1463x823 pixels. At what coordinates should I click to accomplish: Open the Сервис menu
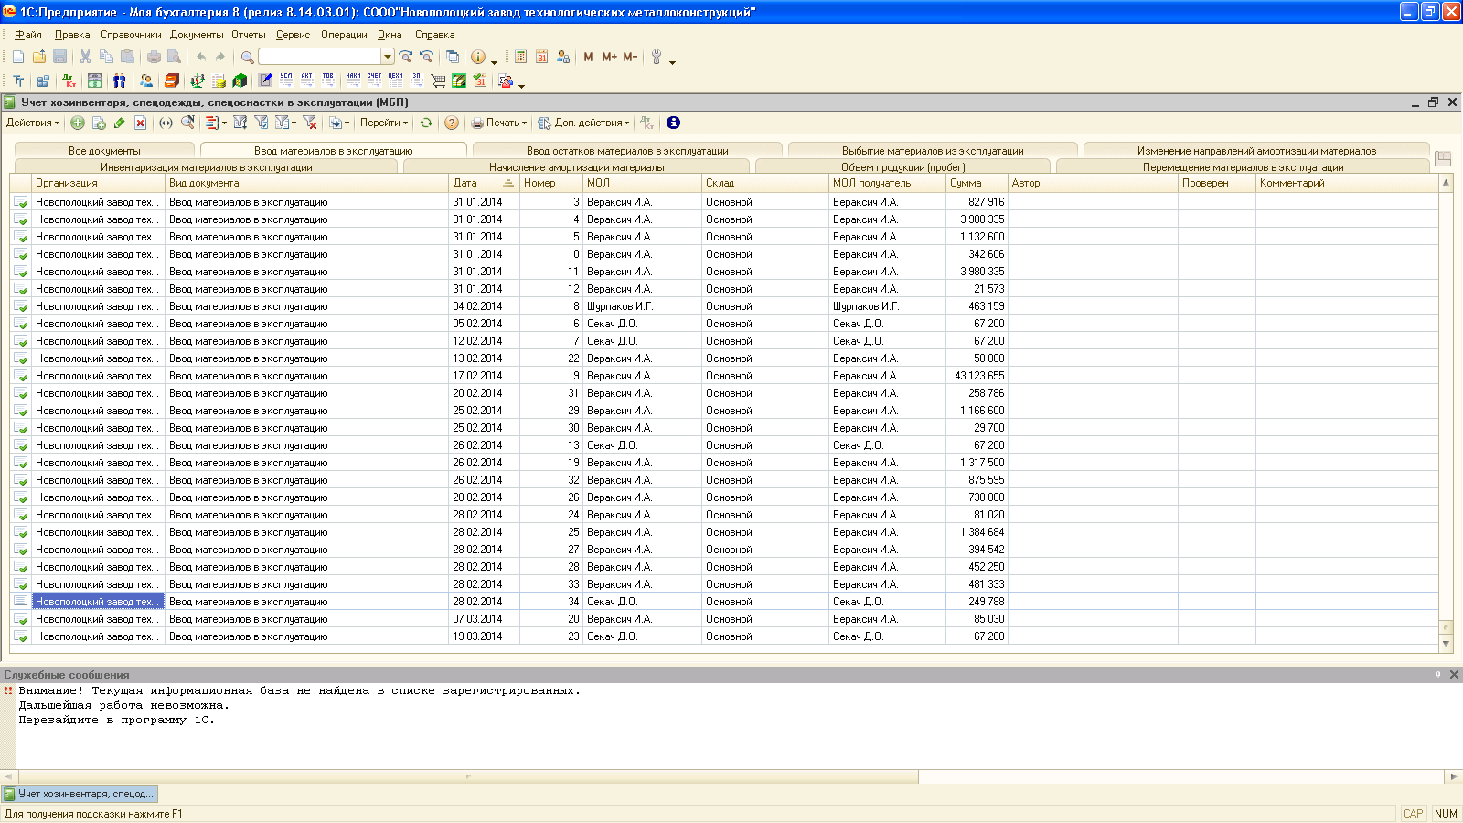(x=293, y=35)
